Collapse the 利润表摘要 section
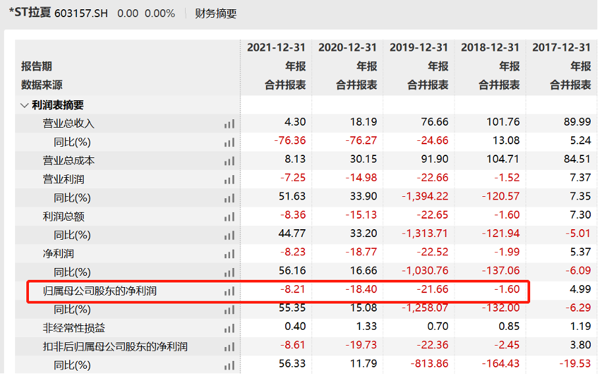598x374 pixels. point(24,105)
